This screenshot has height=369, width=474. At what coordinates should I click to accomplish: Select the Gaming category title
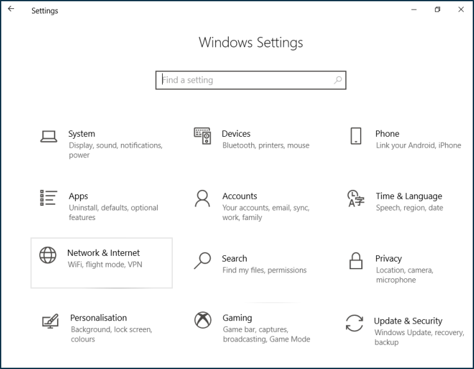pyautogui.click(x=237, y=318)
